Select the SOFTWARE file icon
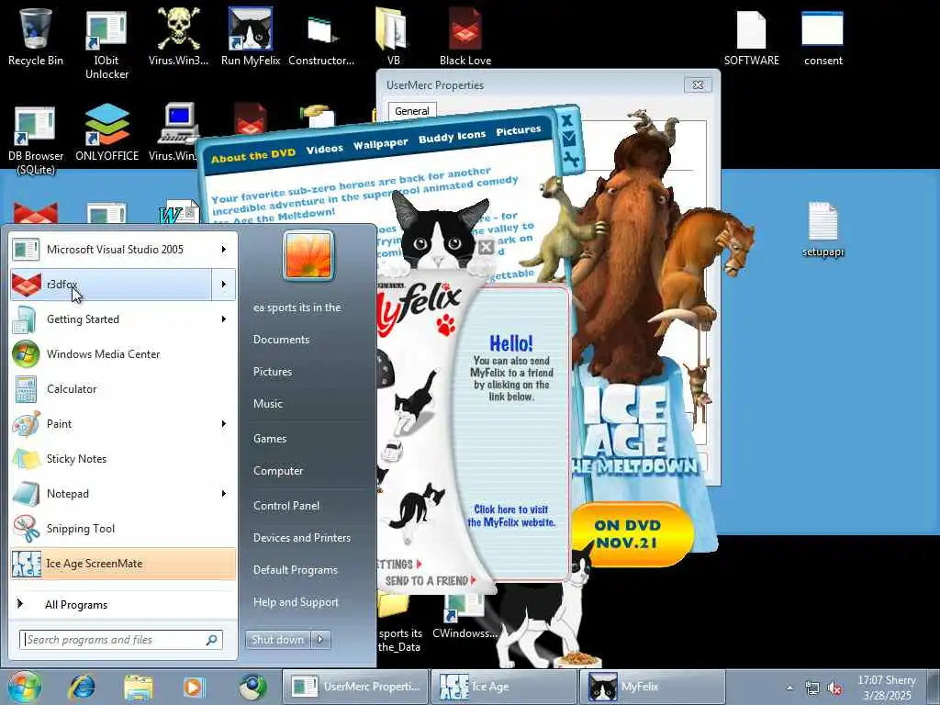 pos(751,37)
